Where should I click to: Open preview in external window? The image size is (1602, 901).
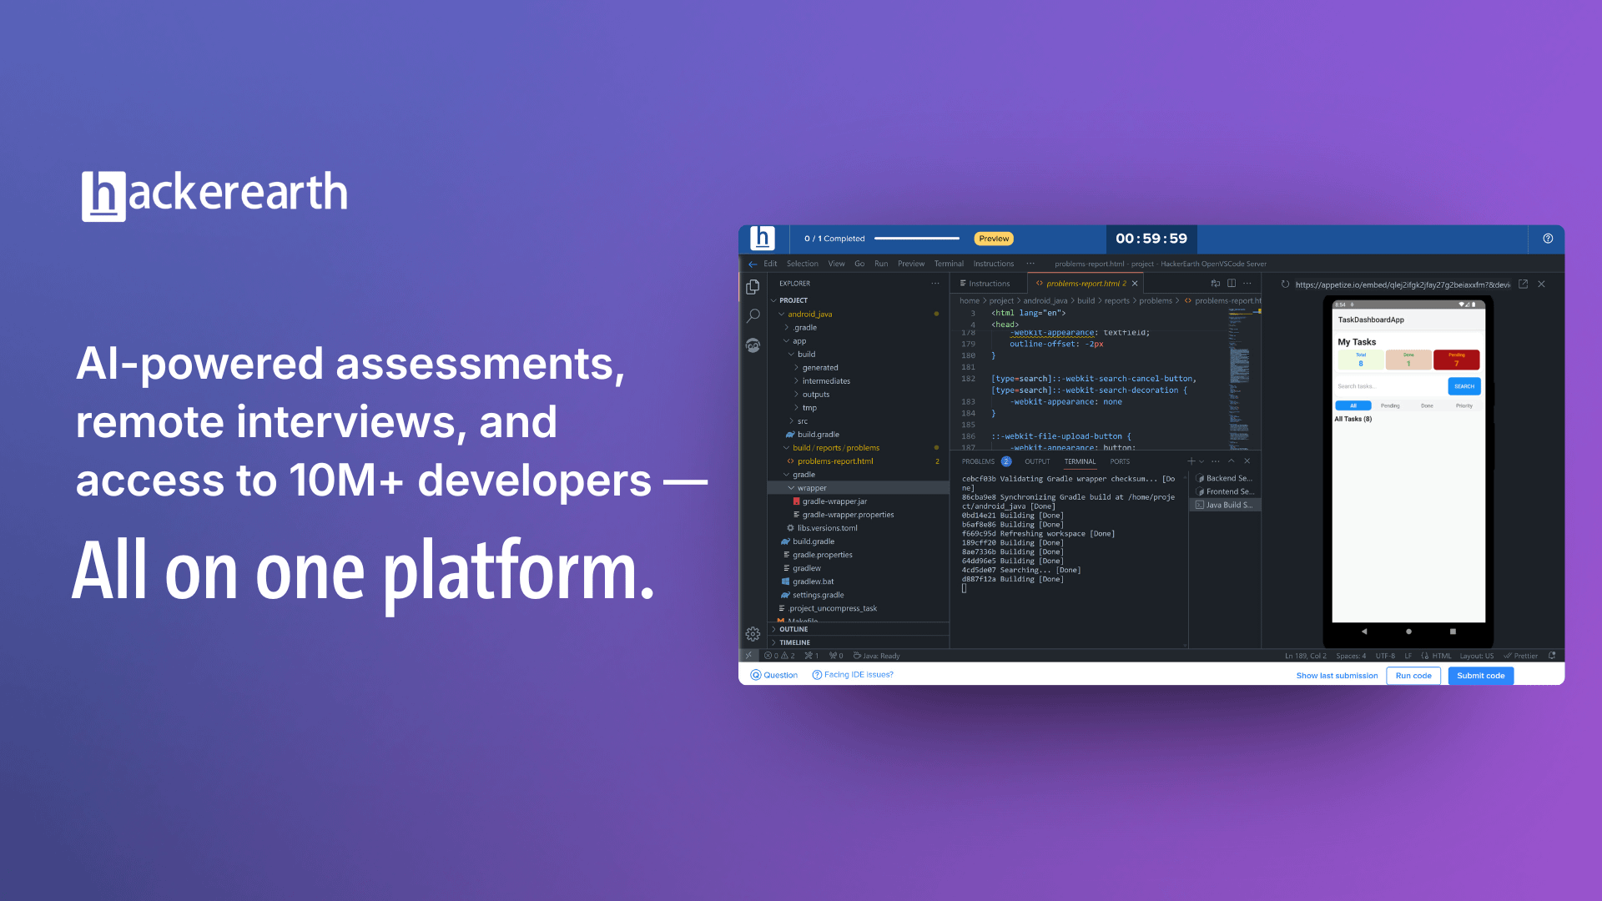tap(1523, 284)
